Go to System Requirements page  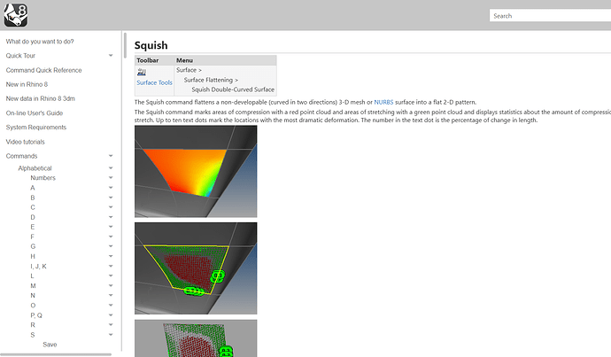click(x=42, y=128)
